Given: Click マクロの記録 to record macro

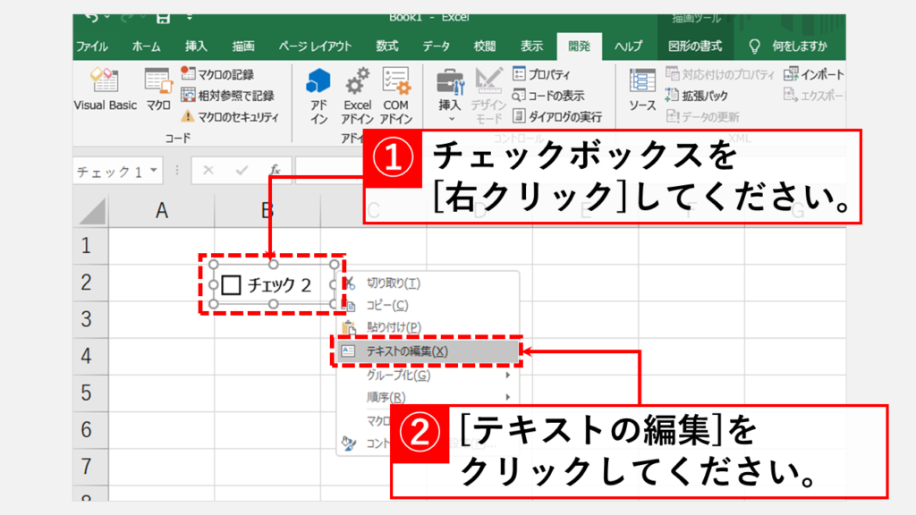Looking at the screenshot, I should (x=217, y=74).
